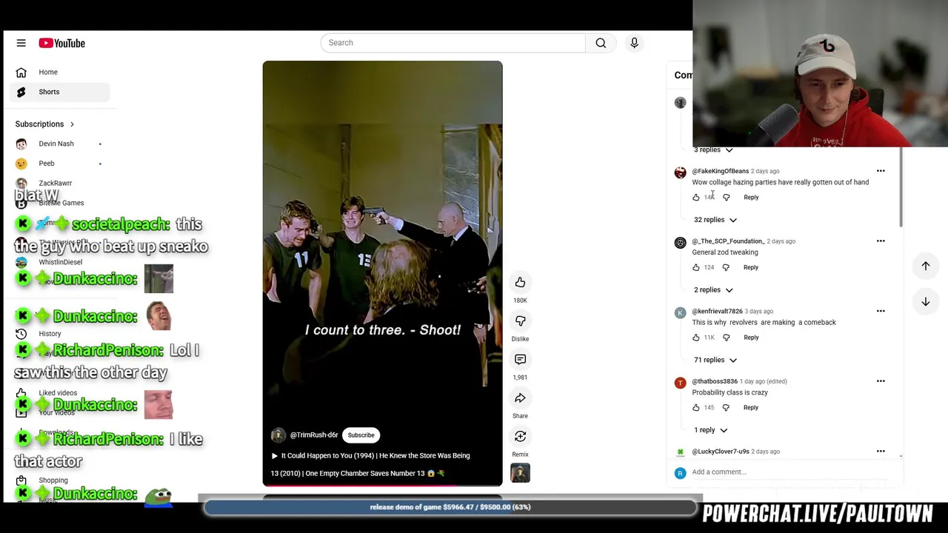The width and height of the screenshot is (948, 533).
Task: Share the short video
Action: [520, 398]
